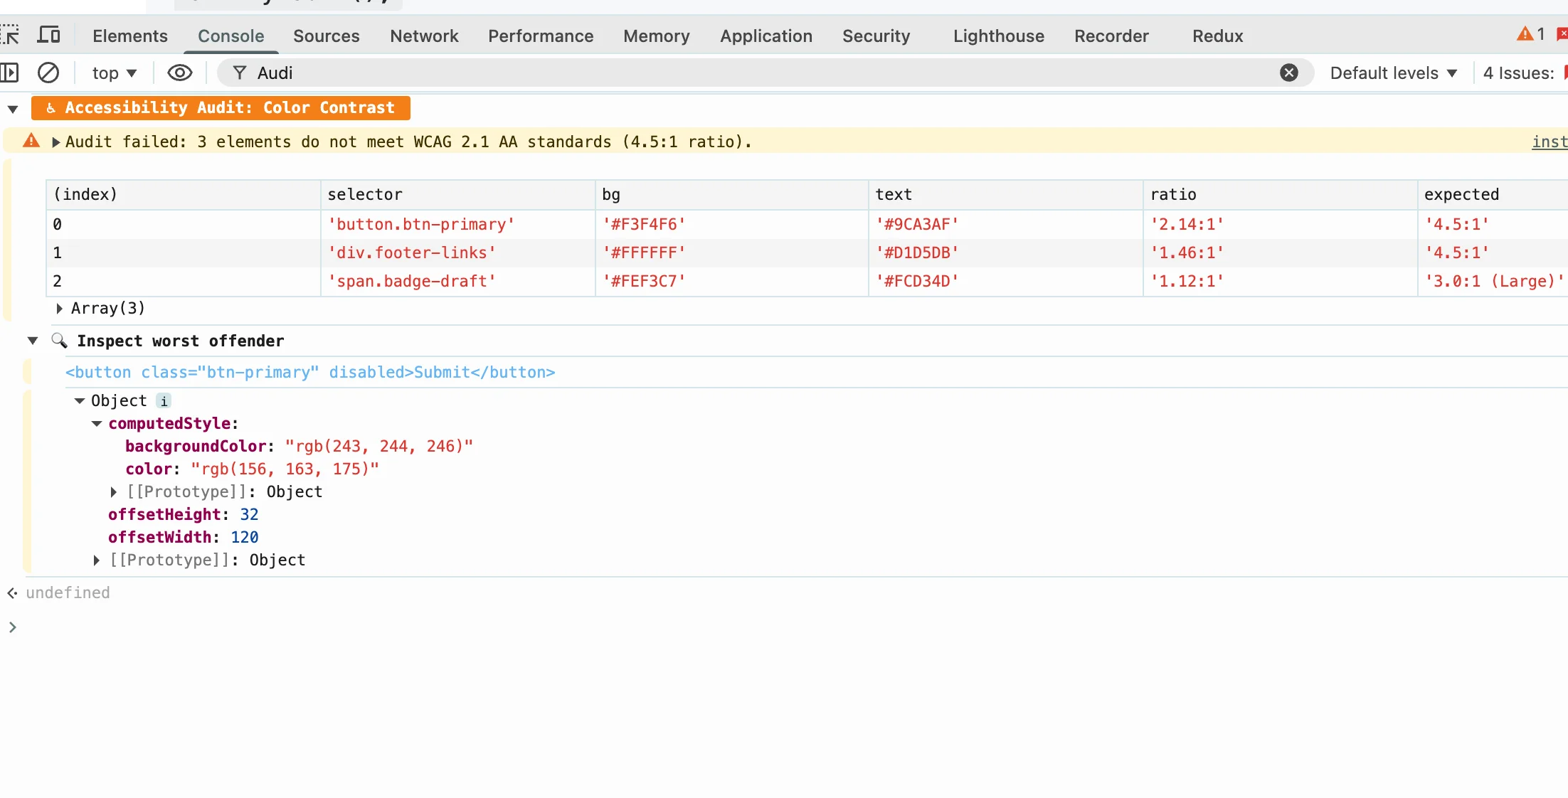The height and width of the screenshot is (798, 1568).
Task: Click the backgroundColor rgb(243, 244, 246) value
Action: pos(379,447)
